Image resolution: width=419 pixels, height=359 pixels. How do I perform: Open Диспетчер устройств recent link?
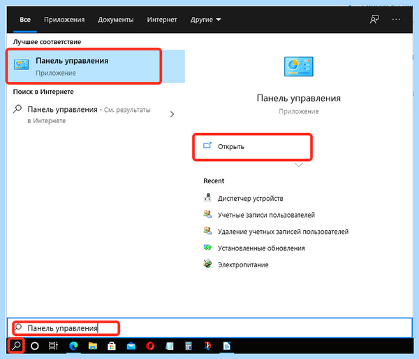[x=250, y=198]
